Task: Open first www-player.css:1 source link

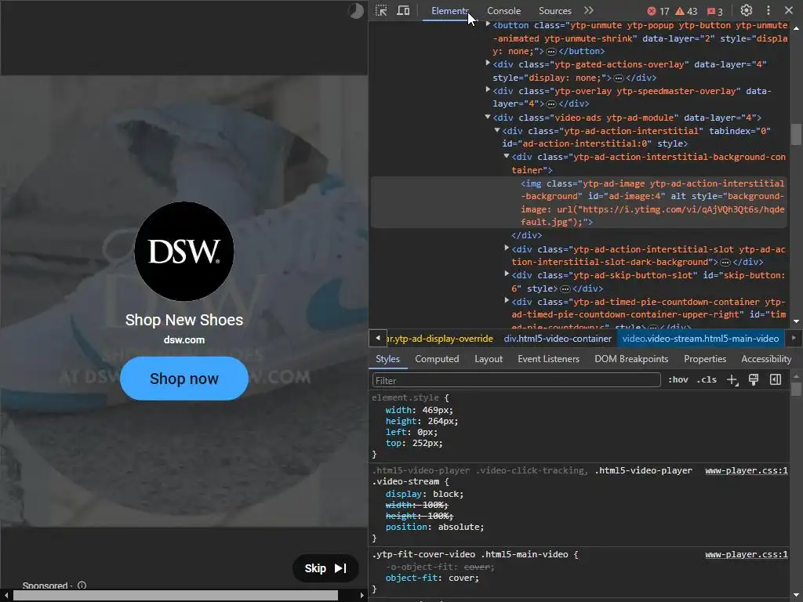Action: click(747, 470)
